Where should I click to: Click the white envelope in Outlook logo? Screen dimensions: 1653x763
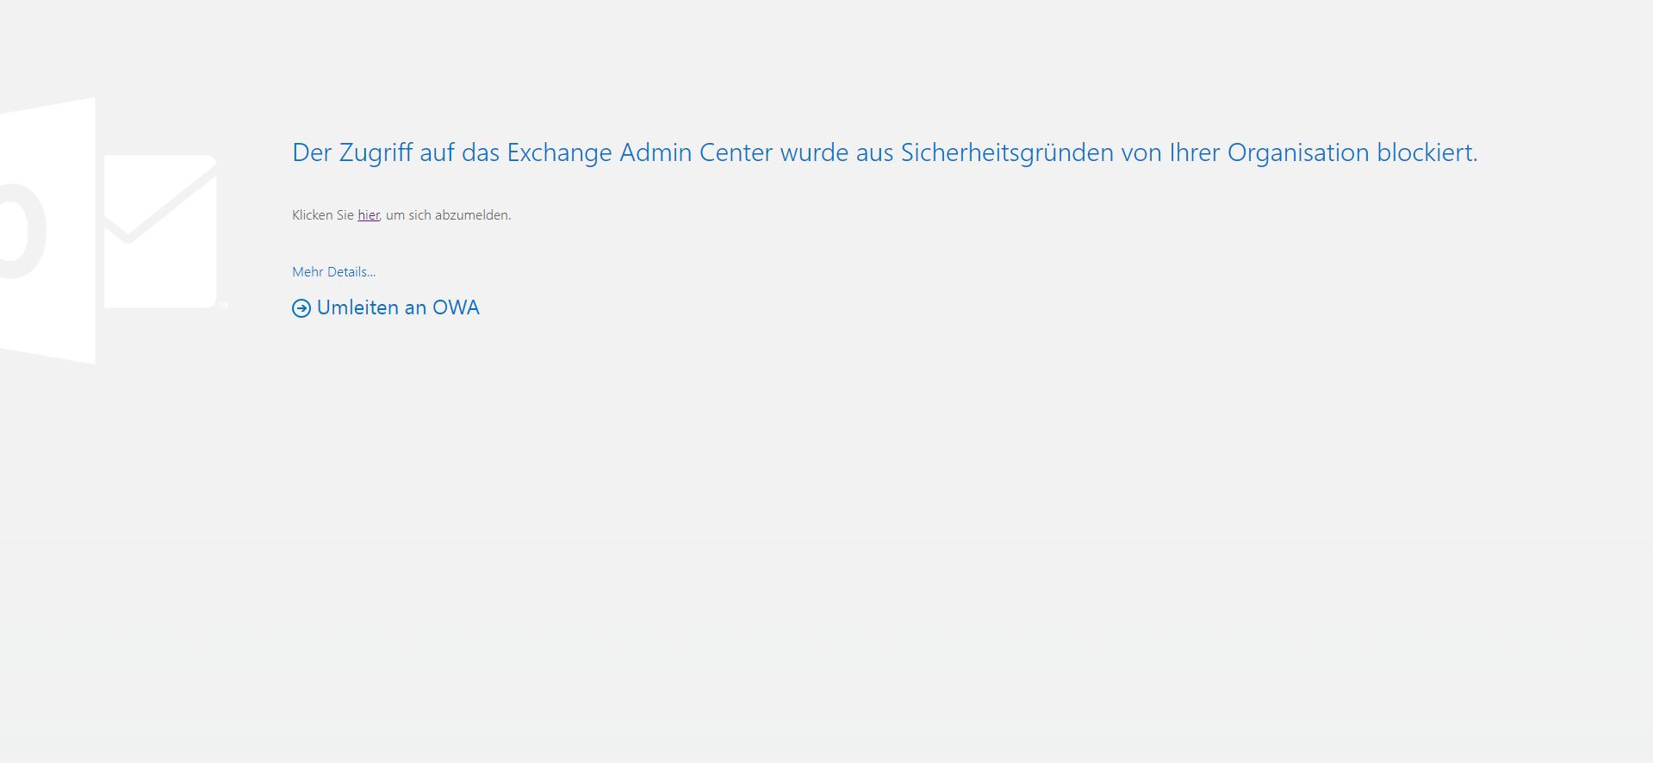[160, 231]
